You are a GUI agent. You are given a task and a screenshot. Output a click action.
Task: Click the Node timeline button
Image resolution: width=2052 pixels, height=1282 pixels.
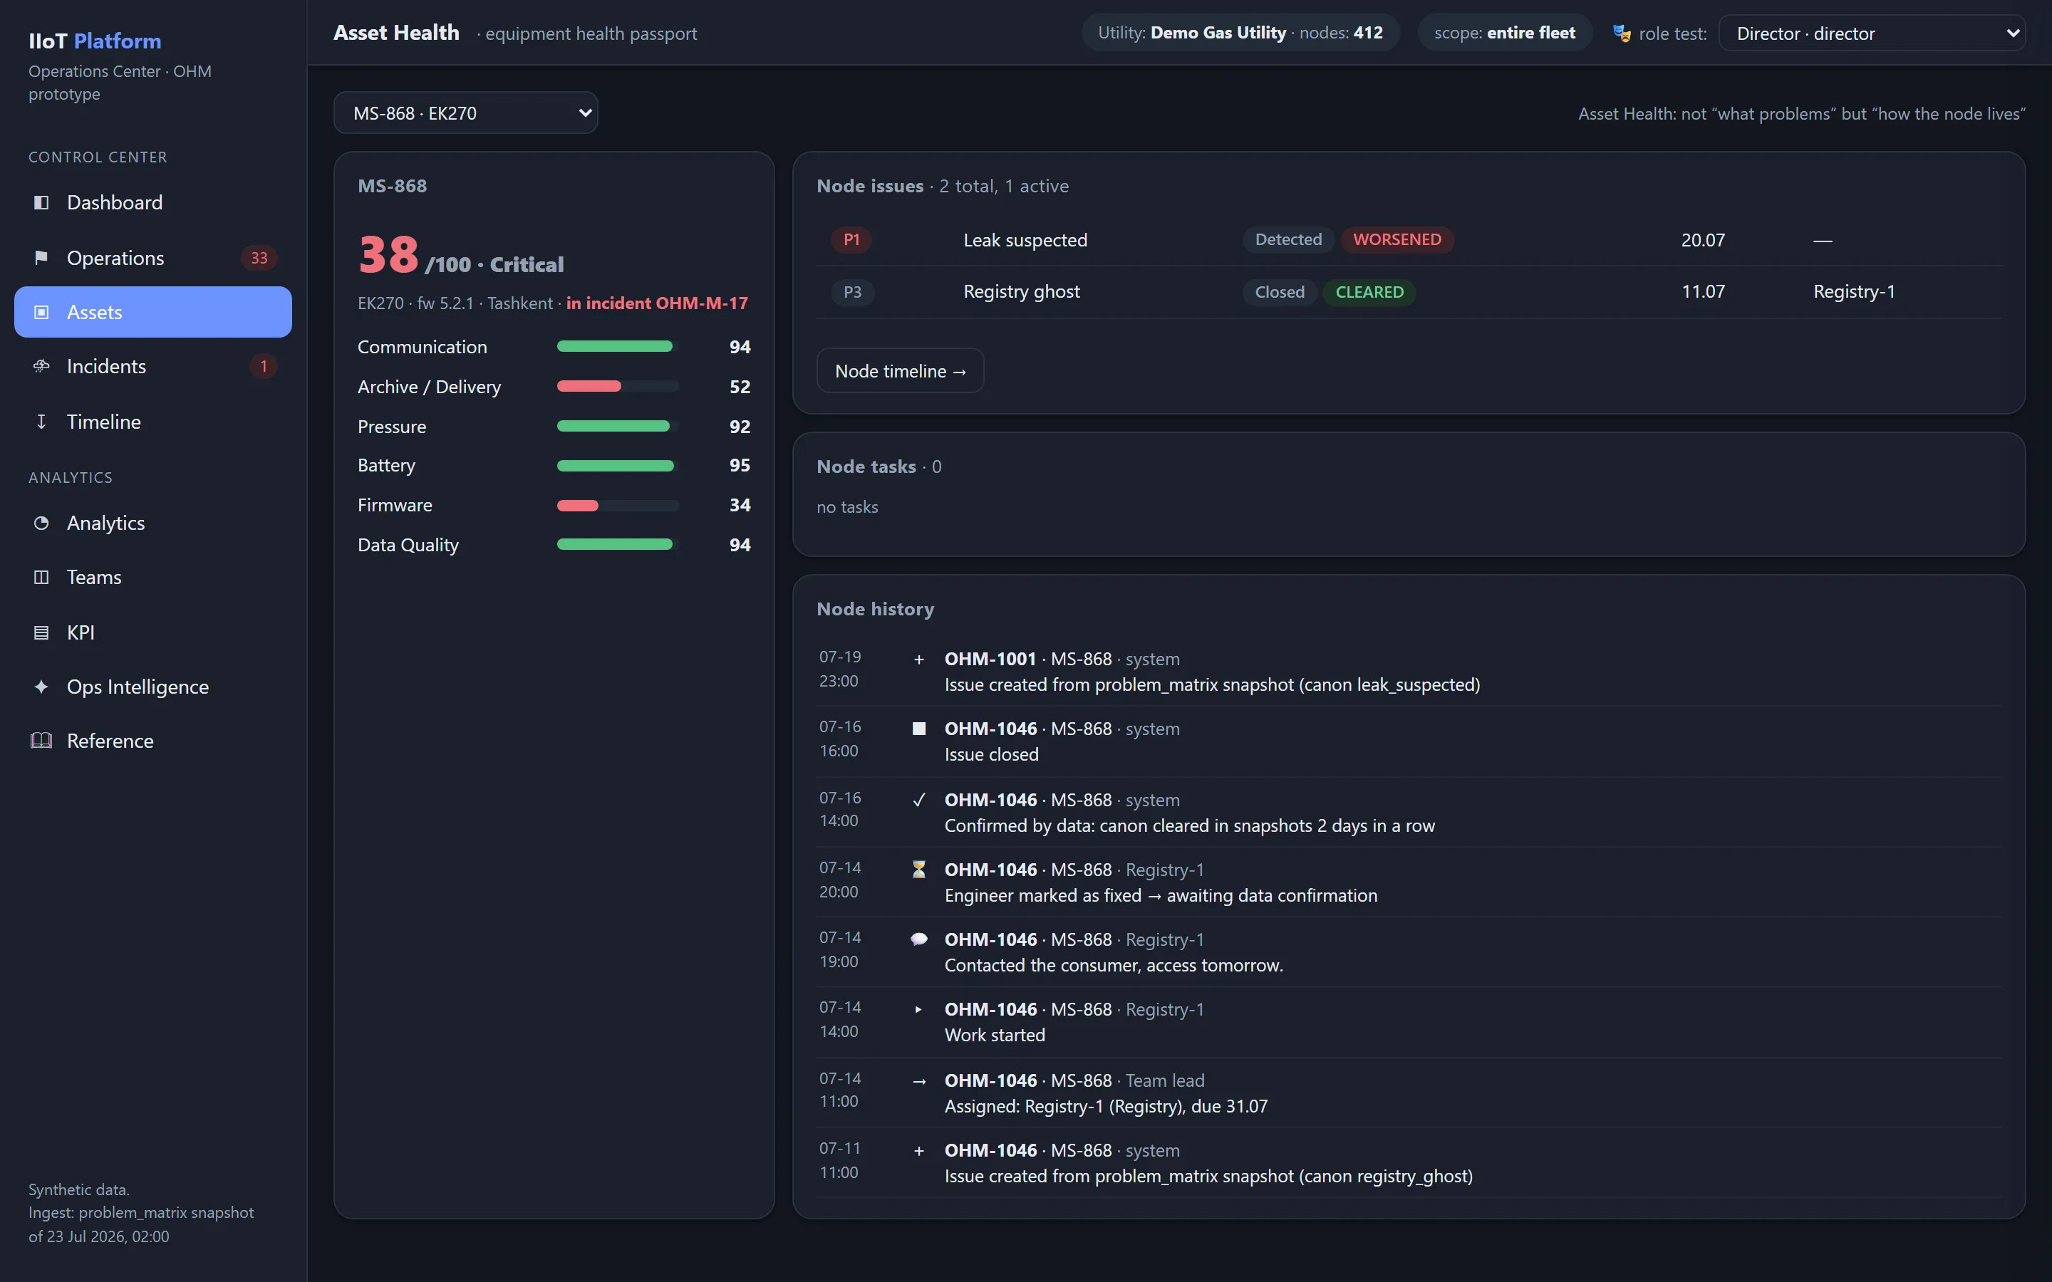coord(900,370)
